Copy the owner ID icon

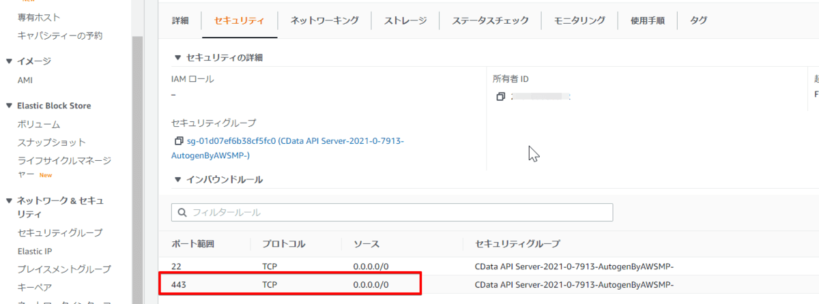pos(500,97)
